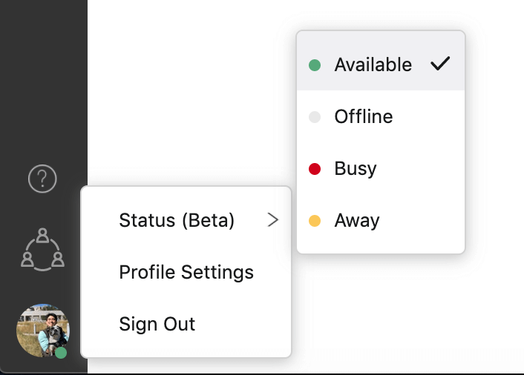Click the green status badge on avatar

point(61,353)
